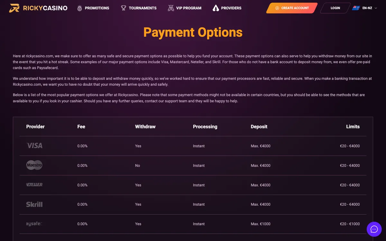Click the Skrill logo
Screen dimensions: 386x241
tap(34, 204)
